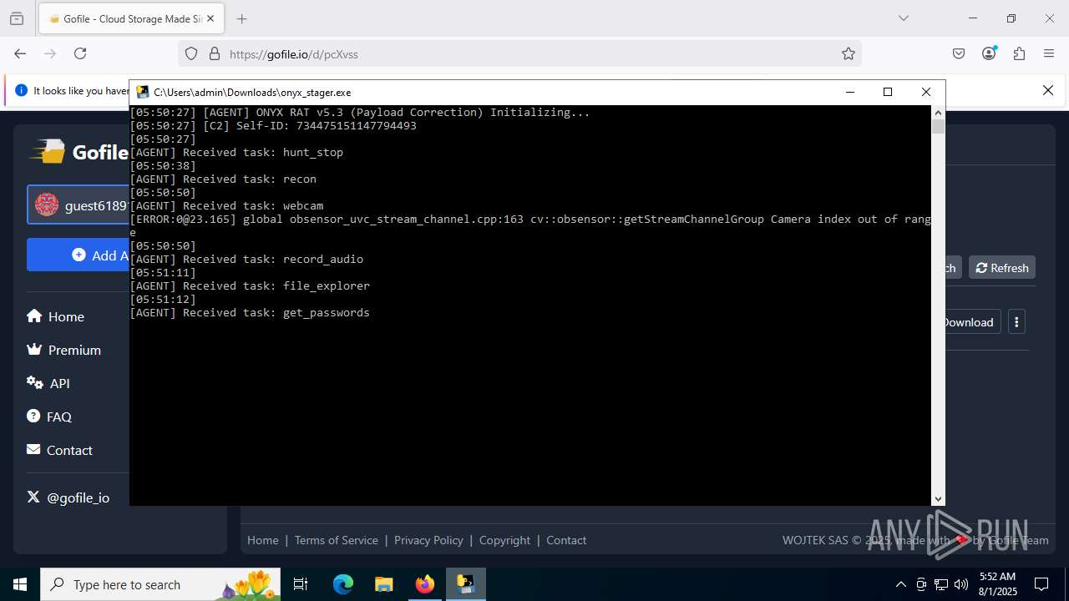The height and width of the screenshot is (601, 1069).
Task: Close the onyx_stager.exe console window
Action: tap(925, 92)
